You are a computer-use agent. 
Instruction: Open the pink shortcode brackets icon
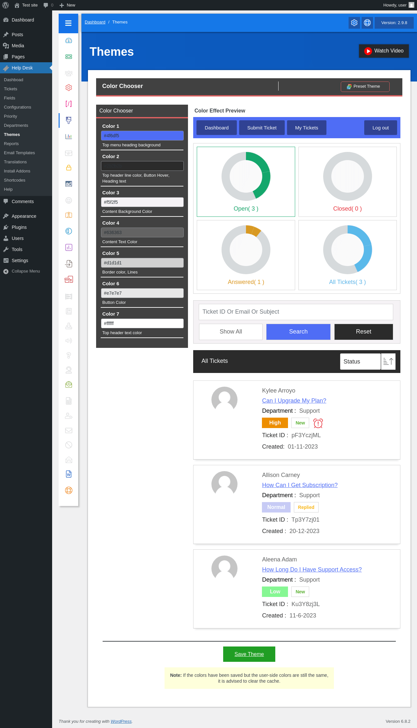(x=69, y=104)
